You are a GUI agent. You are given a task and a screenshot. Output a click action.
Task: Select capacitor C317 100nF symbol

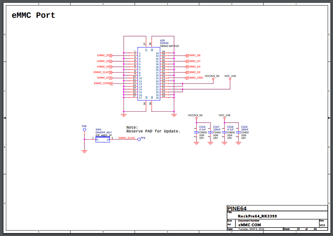[210, 132]
